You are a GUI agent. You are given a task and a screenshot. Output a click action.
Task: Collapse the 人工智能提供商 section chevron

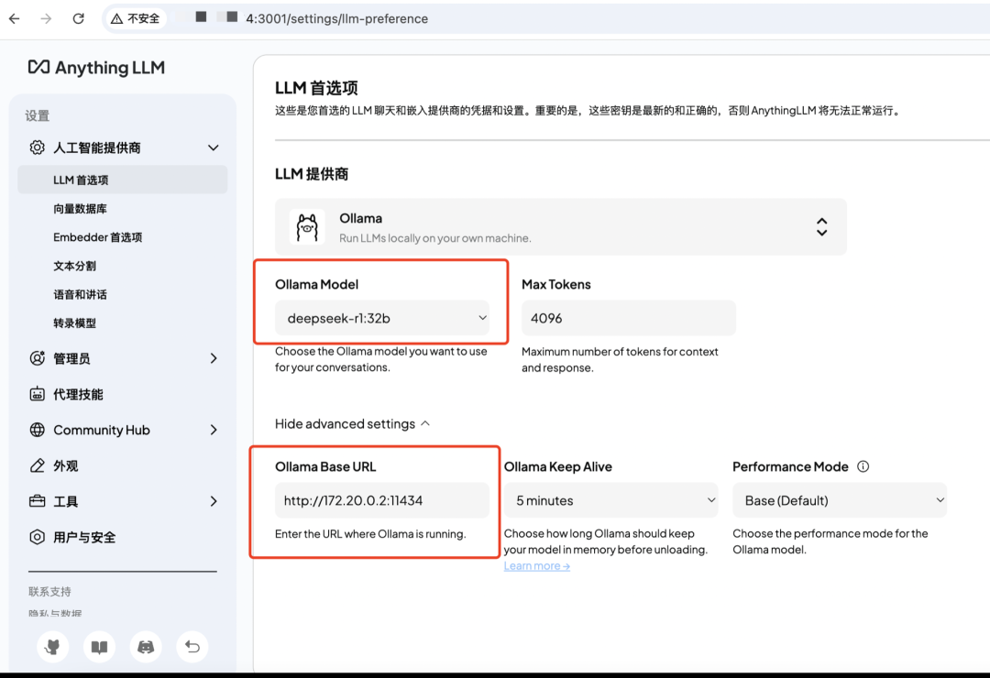(214, 148)
